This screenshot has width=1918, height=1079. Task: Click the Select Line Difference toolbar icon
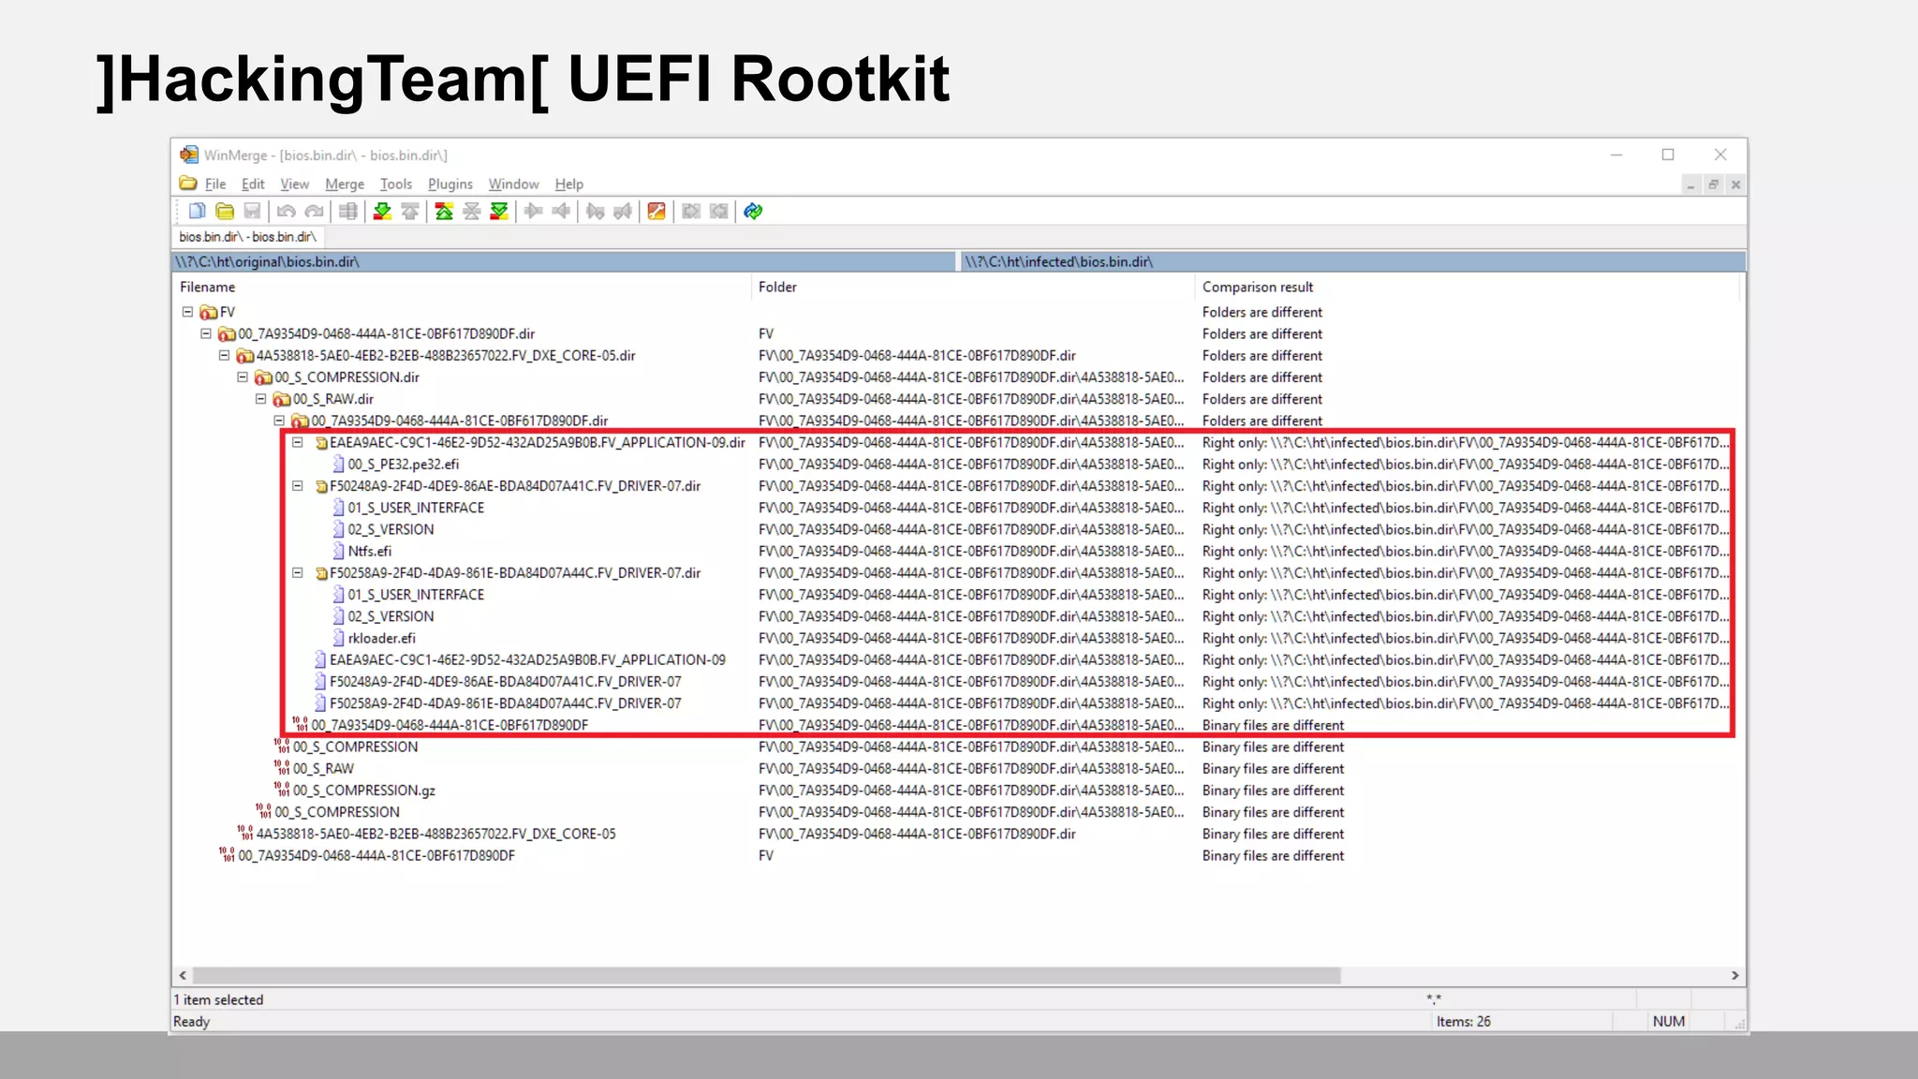(x=348, y=212)
